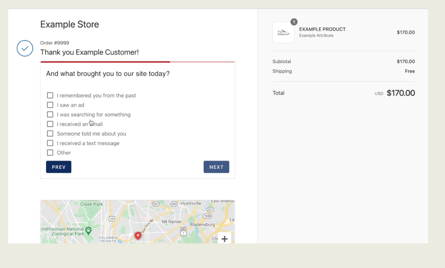Check the 'I saw an ad' option
Screen dimensions: 445x268
click(x=50, y=105)
